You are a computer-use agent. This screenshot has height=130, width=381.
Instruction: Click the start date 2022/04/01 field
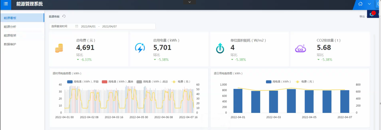(x=88, y=26)
